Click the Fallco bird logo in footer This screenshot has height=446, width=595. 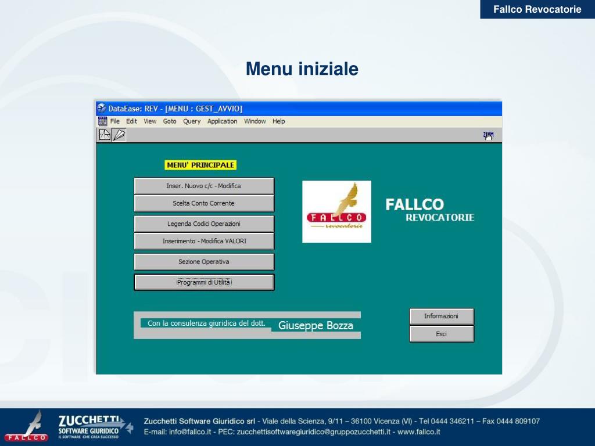(x=27, y=426)
